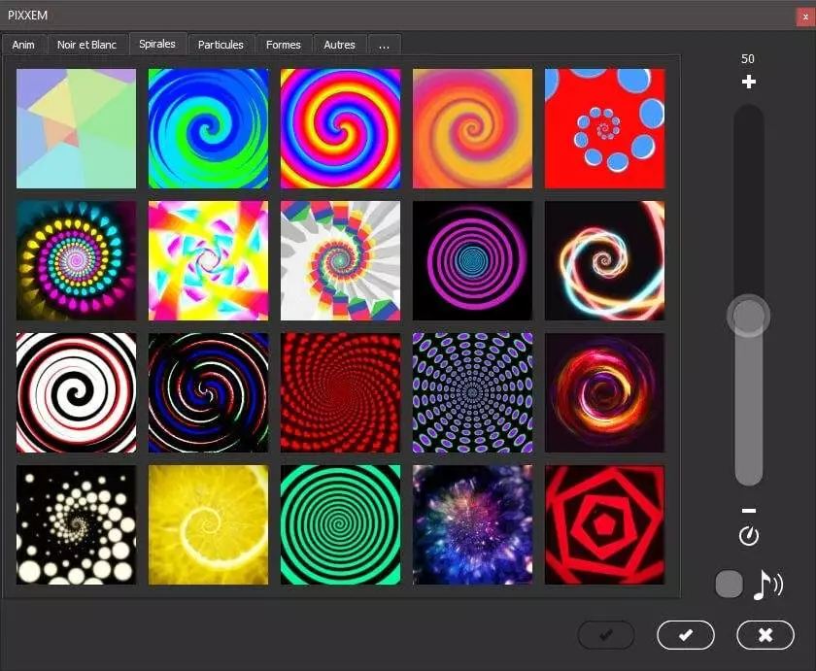The image size is (816, 671).
Task: Click the timer reset icon
Action: pos(748,536)
